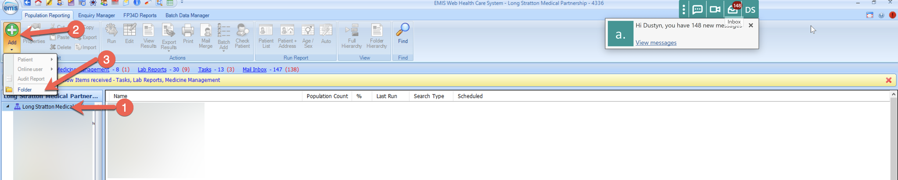
Task: Switch to the FP34D Reports tab
Action: click(x=140, y=15)
